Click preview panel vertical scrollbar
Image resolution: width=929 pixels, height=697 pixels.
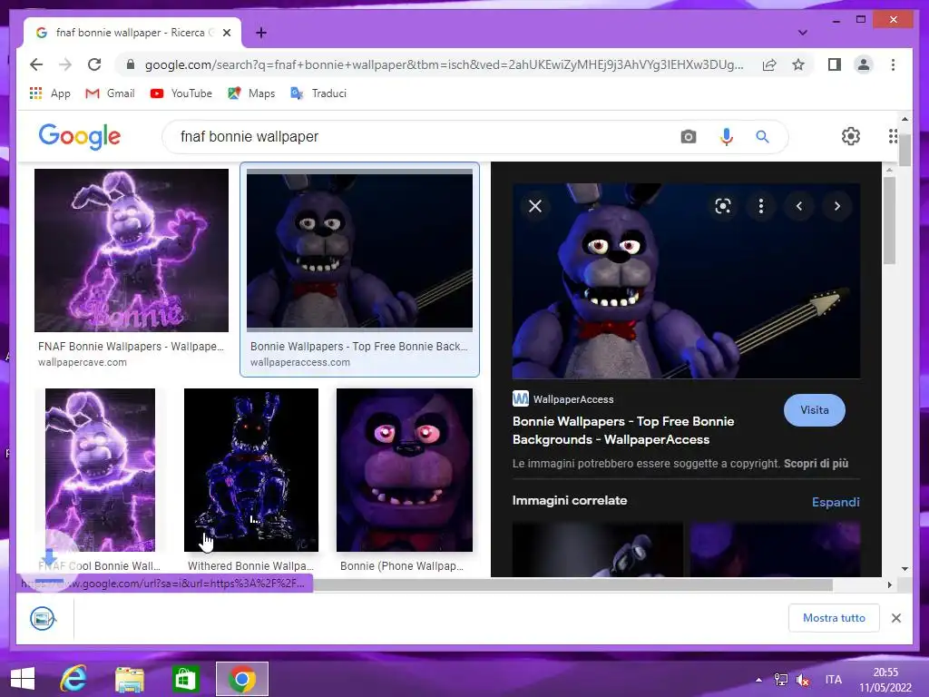(x=889, y=221)
